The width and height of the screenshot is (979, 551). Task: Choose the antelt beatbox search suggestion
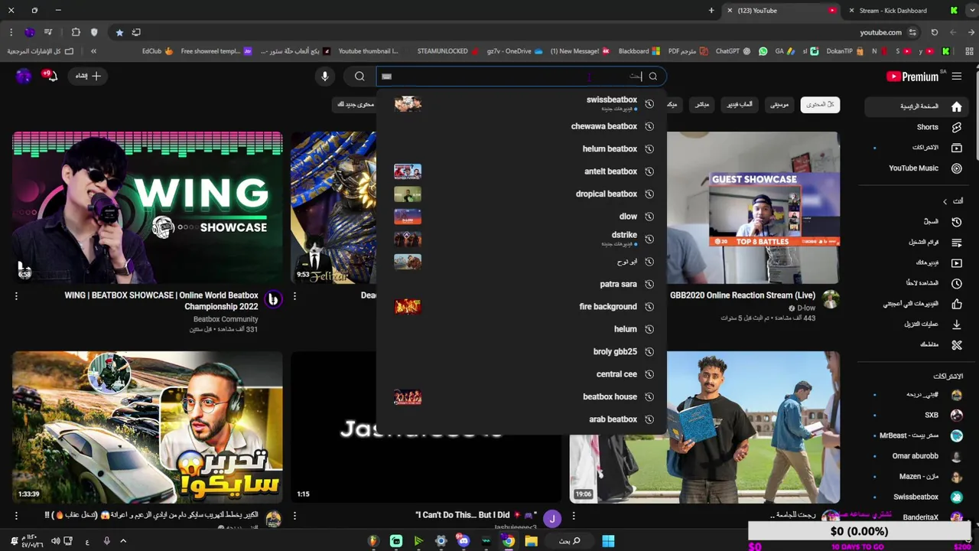click(x=522, y=171)
